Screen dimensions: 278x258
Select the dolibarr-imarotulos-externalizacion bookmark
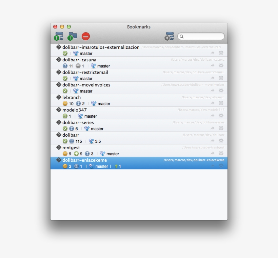(101, 47)
